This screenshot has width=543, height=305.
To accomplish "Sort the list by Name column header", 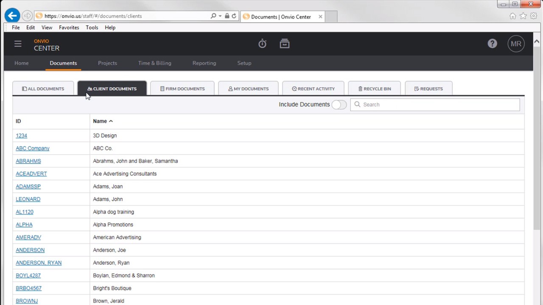I will tap(100, 121).
